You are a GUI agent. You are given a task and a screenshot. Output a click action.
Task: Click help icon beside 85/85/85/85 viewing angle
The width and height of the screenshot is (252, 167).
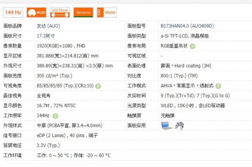pos(98,86)
